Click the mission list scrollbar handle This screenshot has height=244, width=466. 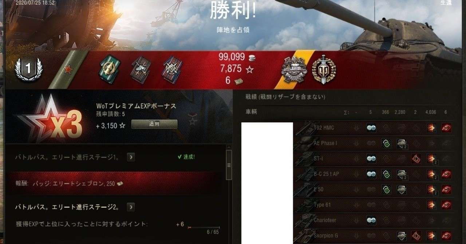tap(229, 165)
